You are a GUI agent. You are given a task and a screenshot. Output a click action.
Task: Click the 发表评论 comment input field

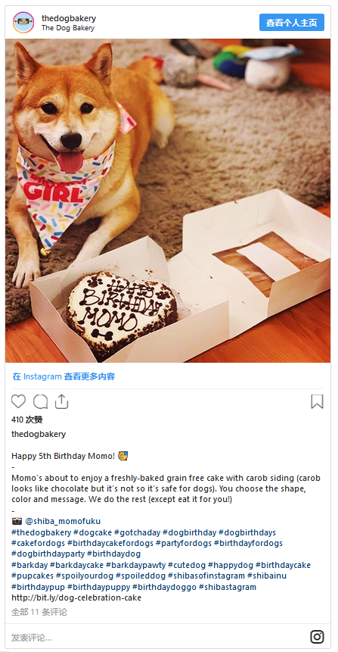158,638
